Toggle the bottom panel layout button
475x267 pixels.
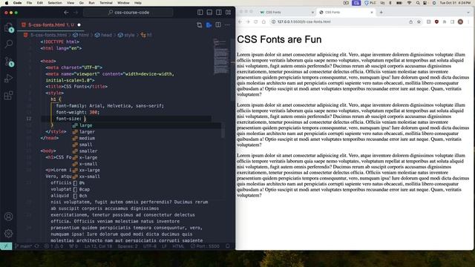pyautogui.click(x=209, y=13)
